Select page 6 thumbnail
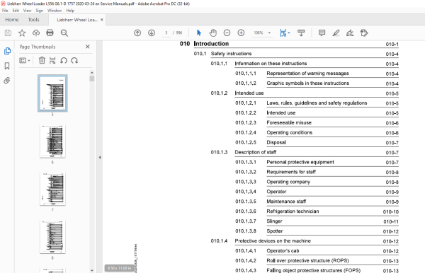This screenshot has height=273, width=425. (52, 141)
